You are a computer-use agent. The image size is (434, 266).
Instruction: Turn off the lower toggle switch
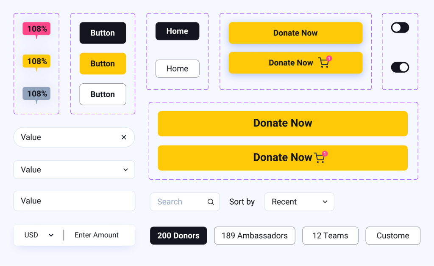pos(400,67)
